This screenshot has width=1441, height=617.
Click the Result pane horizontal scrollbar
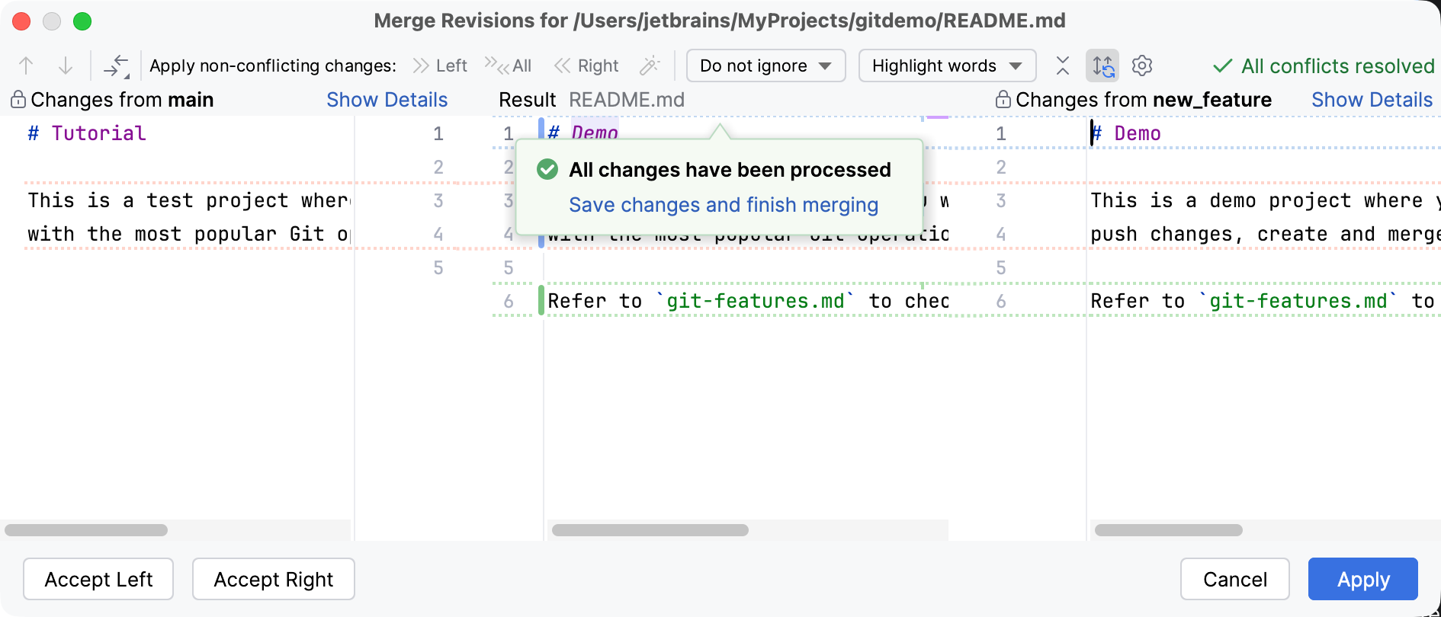click(650, 530)
